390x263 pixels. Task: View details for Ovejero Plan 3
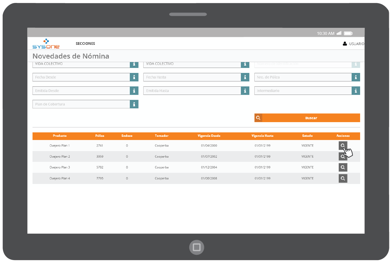343,168
